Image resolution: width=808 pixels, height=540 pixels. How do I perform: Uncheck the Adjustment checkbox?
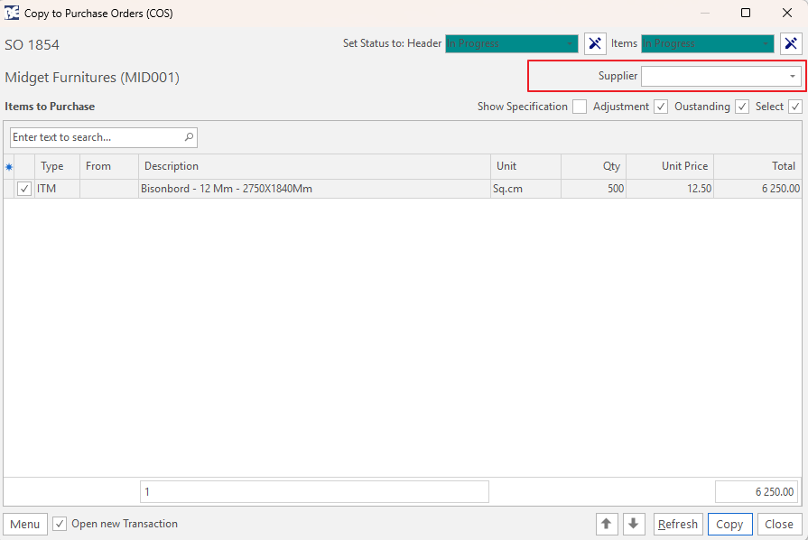tap(661, 107)
